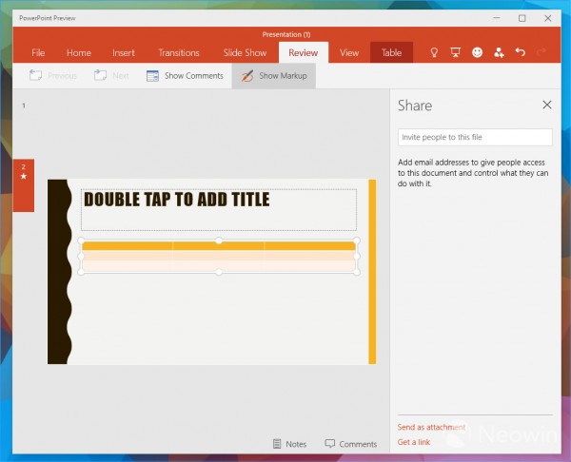Undo the last action

[520, 53]
